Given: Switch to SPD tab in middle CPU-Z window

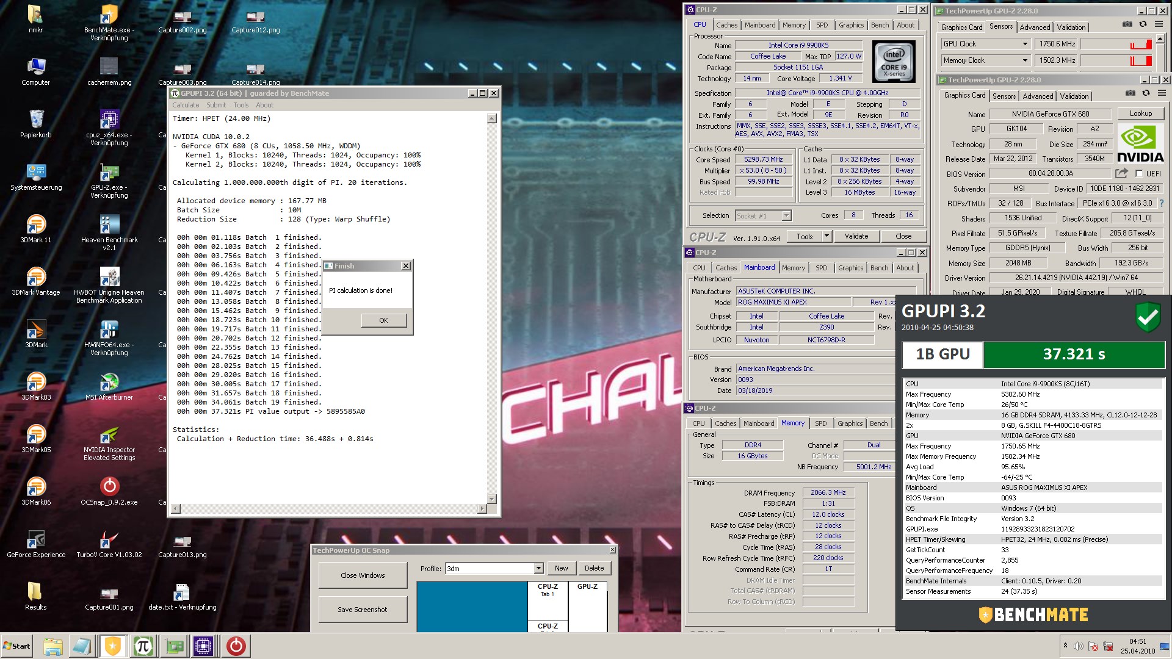Looking at the screenshot, I should (822, 268).
